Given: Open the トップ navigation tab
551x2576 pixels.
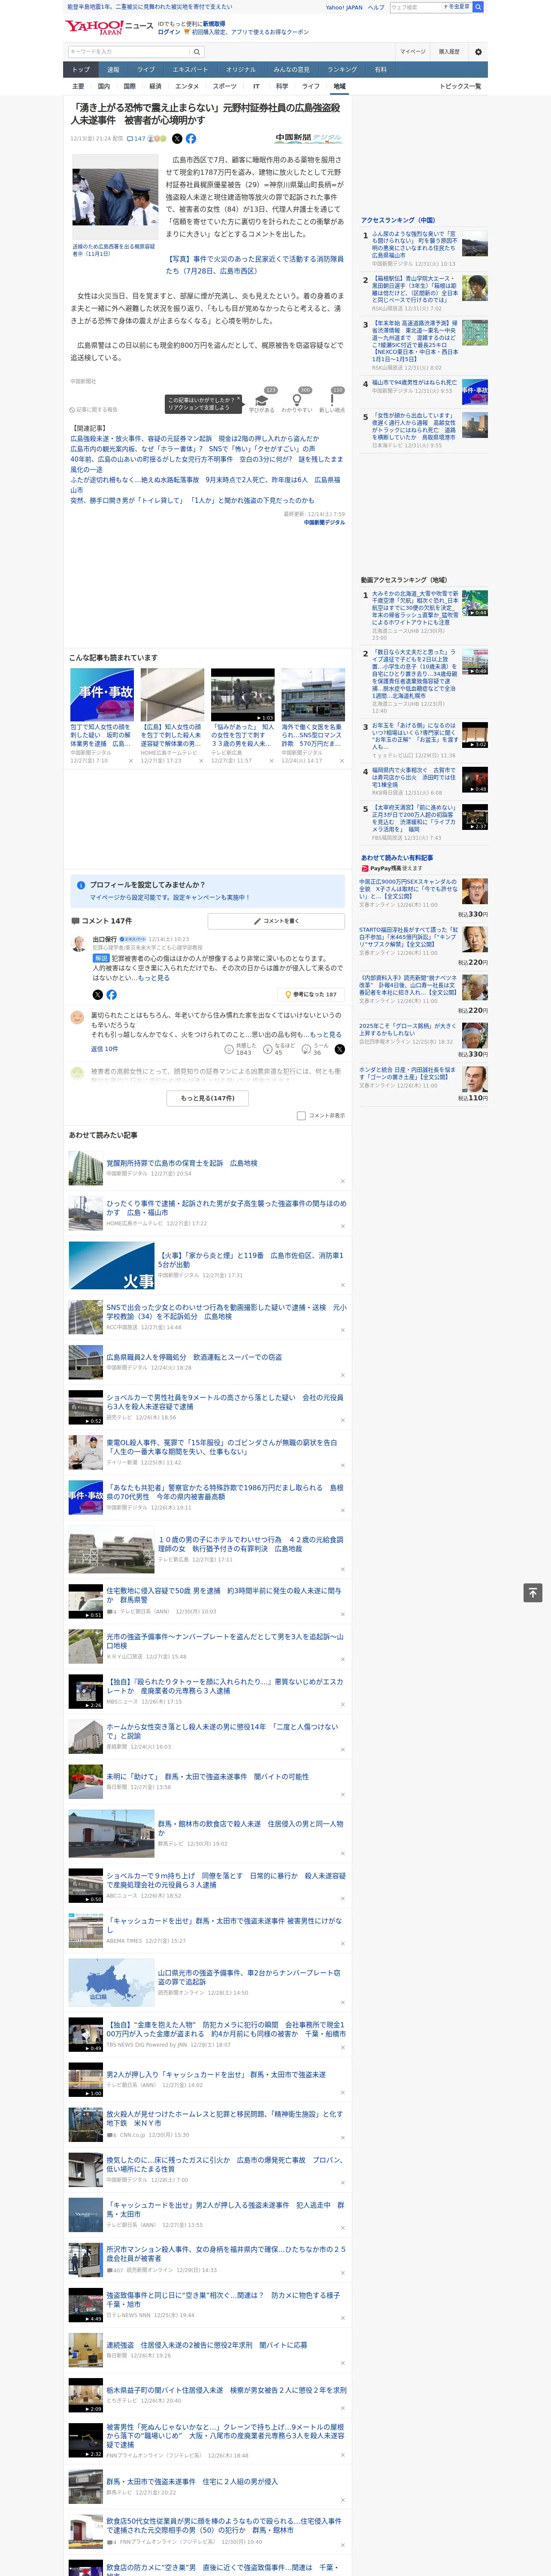Looking at the screenshot, I should click(81, 70).
